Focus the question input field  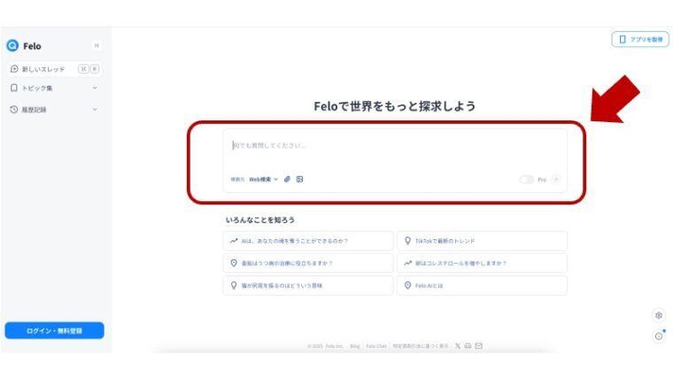395,145
